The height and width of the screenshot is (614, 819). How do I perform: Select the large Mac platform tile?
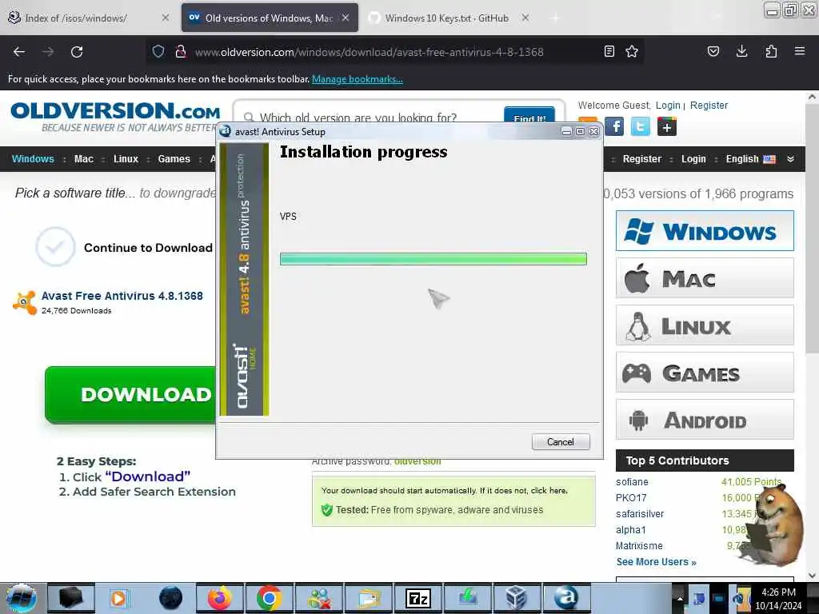(705, 277)
